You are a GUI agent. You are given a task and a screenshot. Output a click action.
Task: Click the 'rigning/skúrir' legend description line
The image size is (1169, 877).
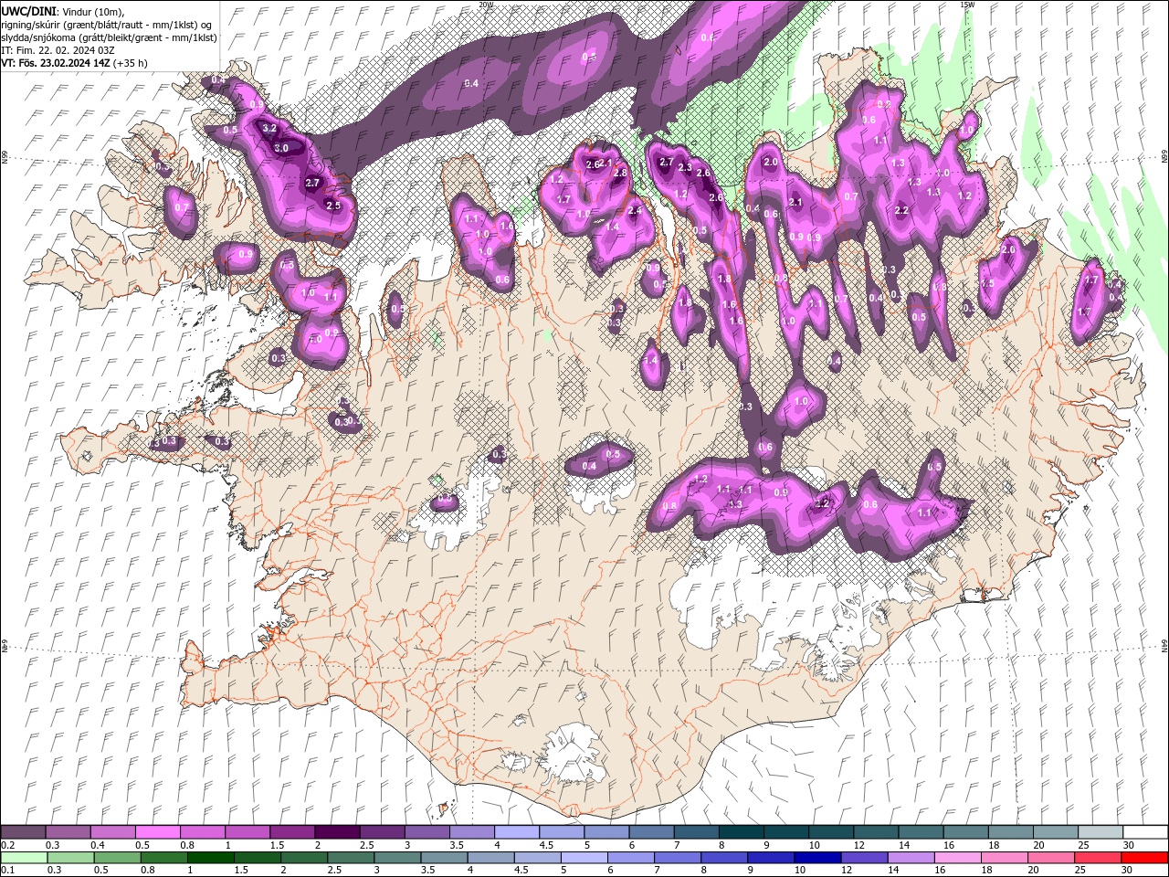click(107, 25)
